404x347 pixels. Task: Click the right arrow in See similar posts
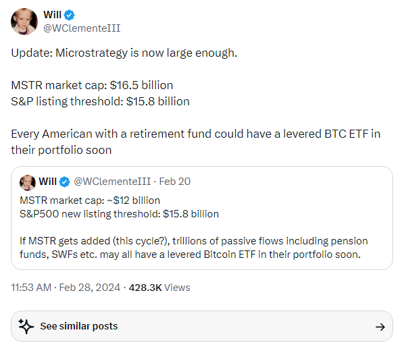[380, 327]
